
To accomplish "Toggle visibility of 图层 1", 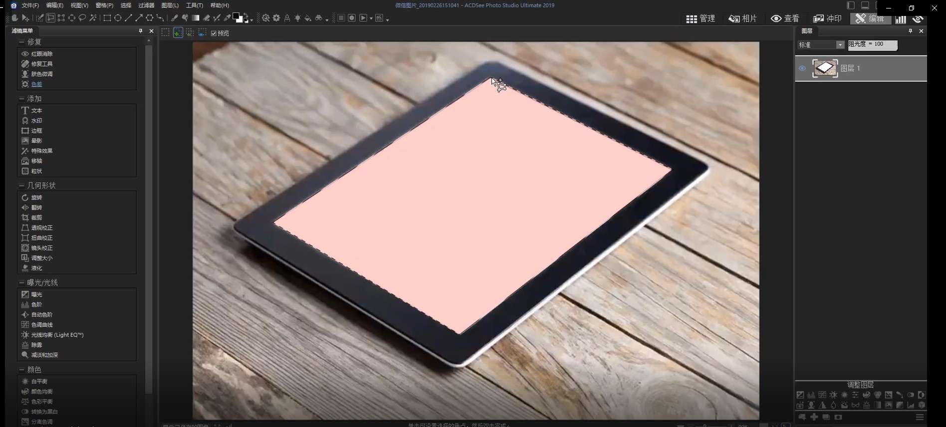I will tap(802, 68).
